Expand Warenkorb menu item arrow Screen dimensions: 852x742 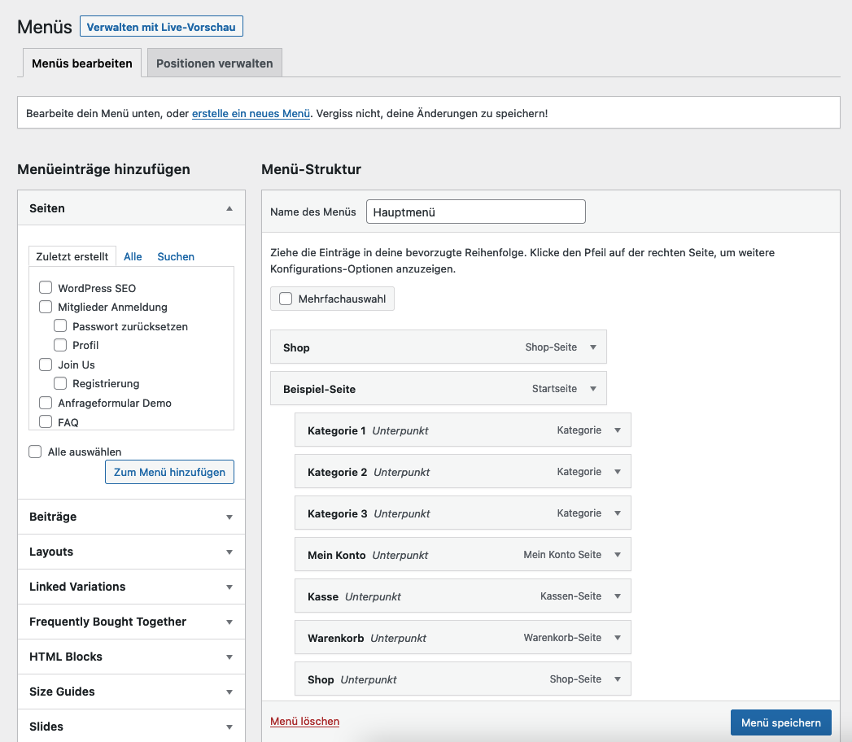coord(618,638)
